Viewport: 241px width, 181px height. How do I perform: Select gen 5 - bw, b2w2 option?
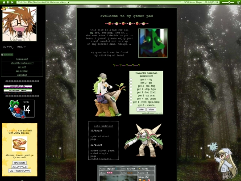pos(131,93)
